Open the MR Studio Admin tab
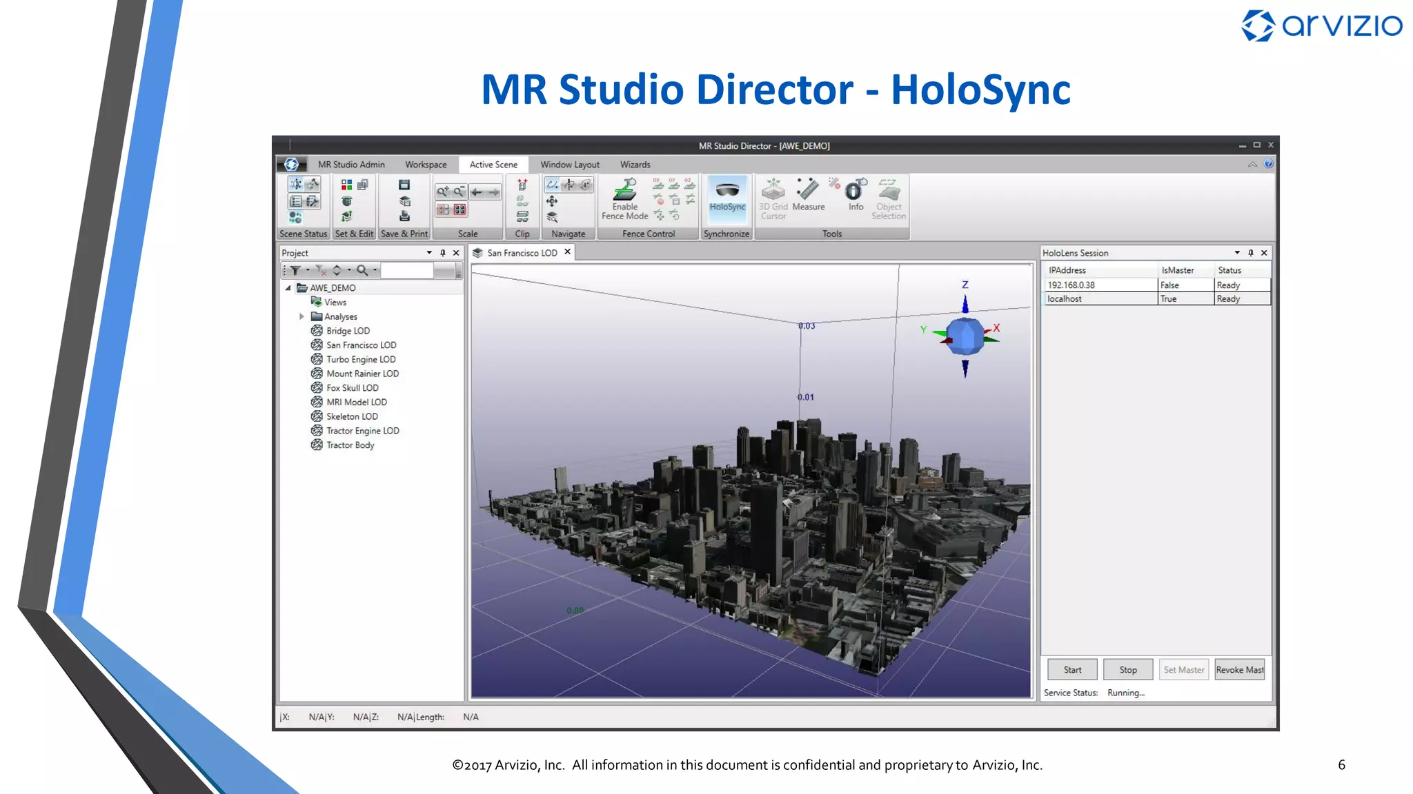This screenshot has width=1413, height=794. click(x=351, y=165)
